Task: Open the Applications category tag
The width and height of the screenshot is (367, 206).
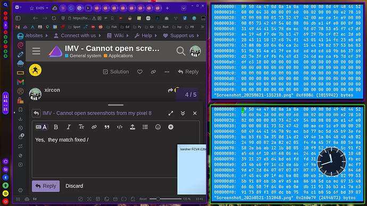Action: [x=119, y=56]
